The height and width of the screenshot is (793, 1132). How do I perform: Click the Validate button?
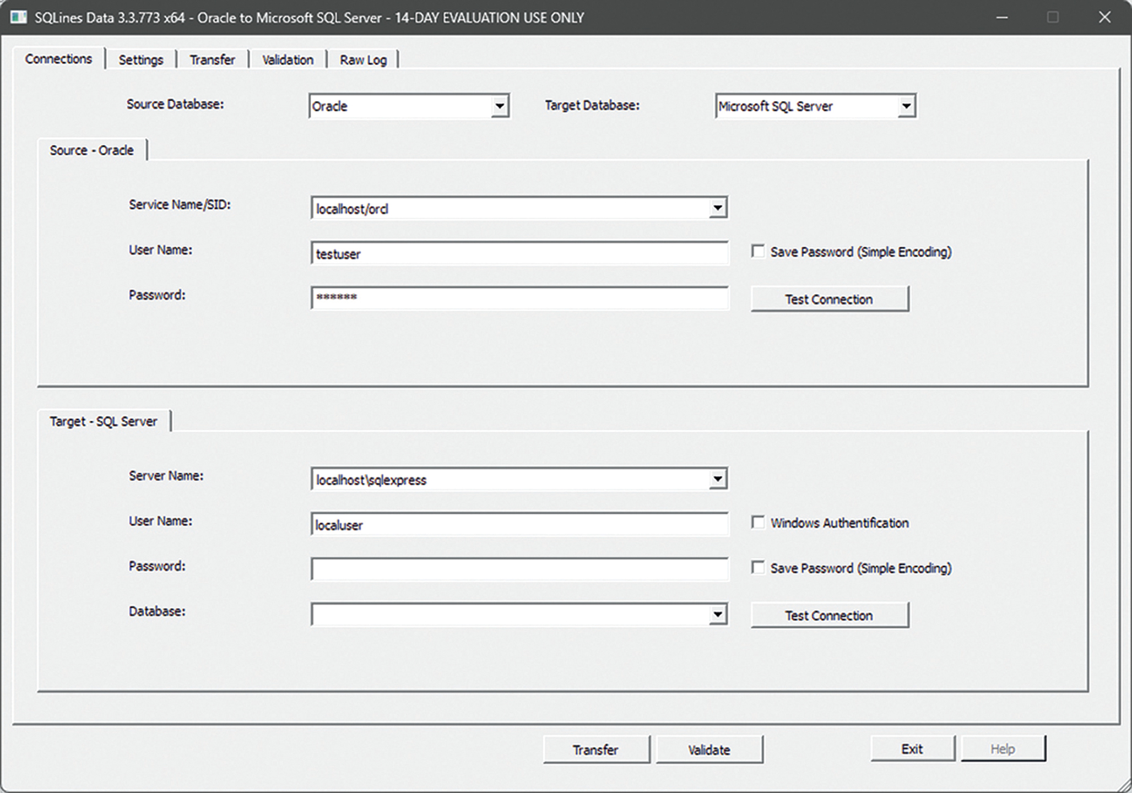(x=709, y=749)
